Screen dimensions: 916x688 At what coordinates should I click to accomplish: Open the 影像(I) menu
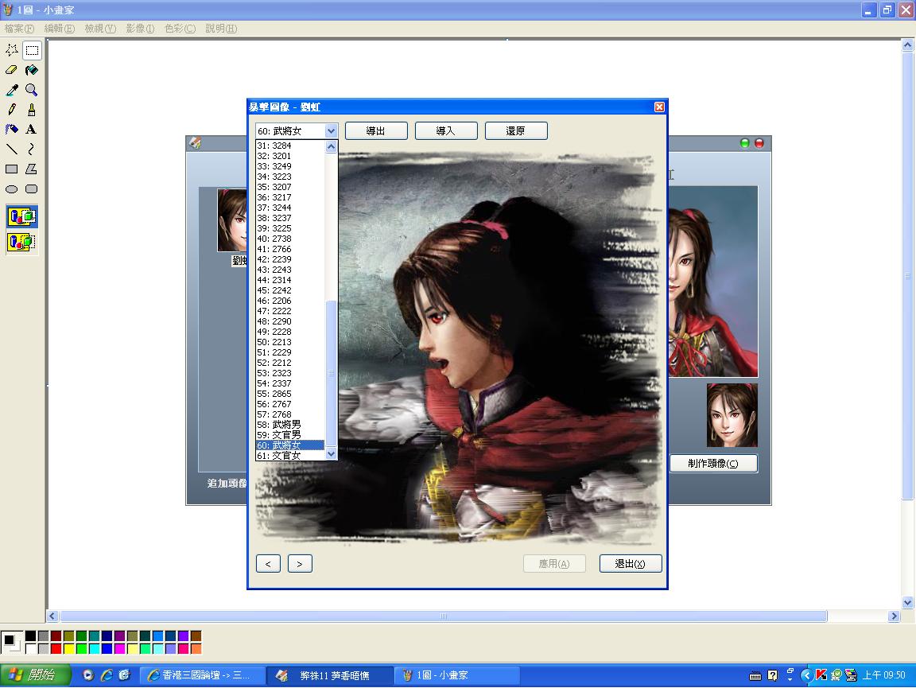(140, 29)
